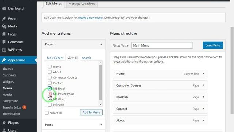
Task: Collapse the Pages panel arrow
Action: [101, 44]
